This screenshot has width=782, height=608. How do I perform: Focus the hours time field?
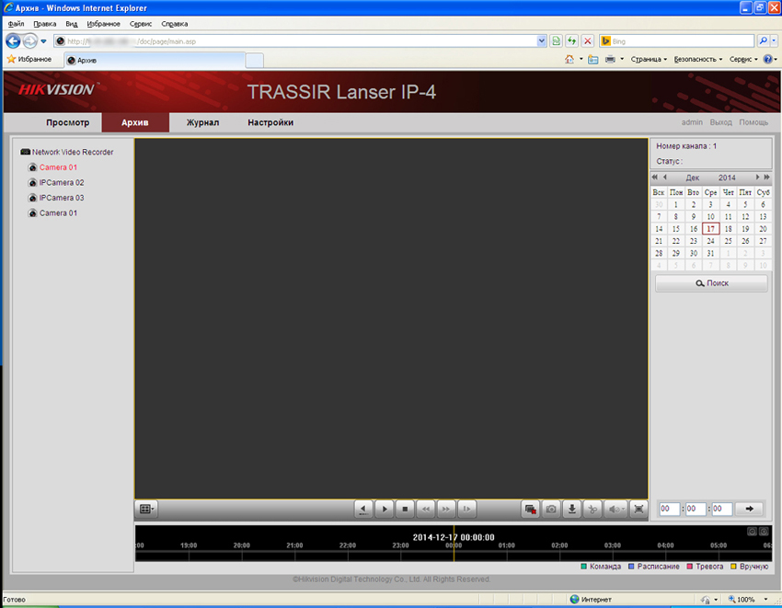coord(669,509)
